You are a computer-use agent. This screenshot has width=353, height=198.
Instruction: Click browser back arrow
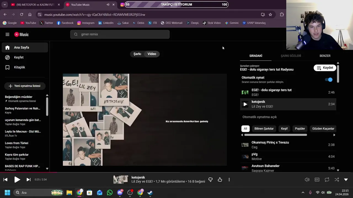[5, 14]
